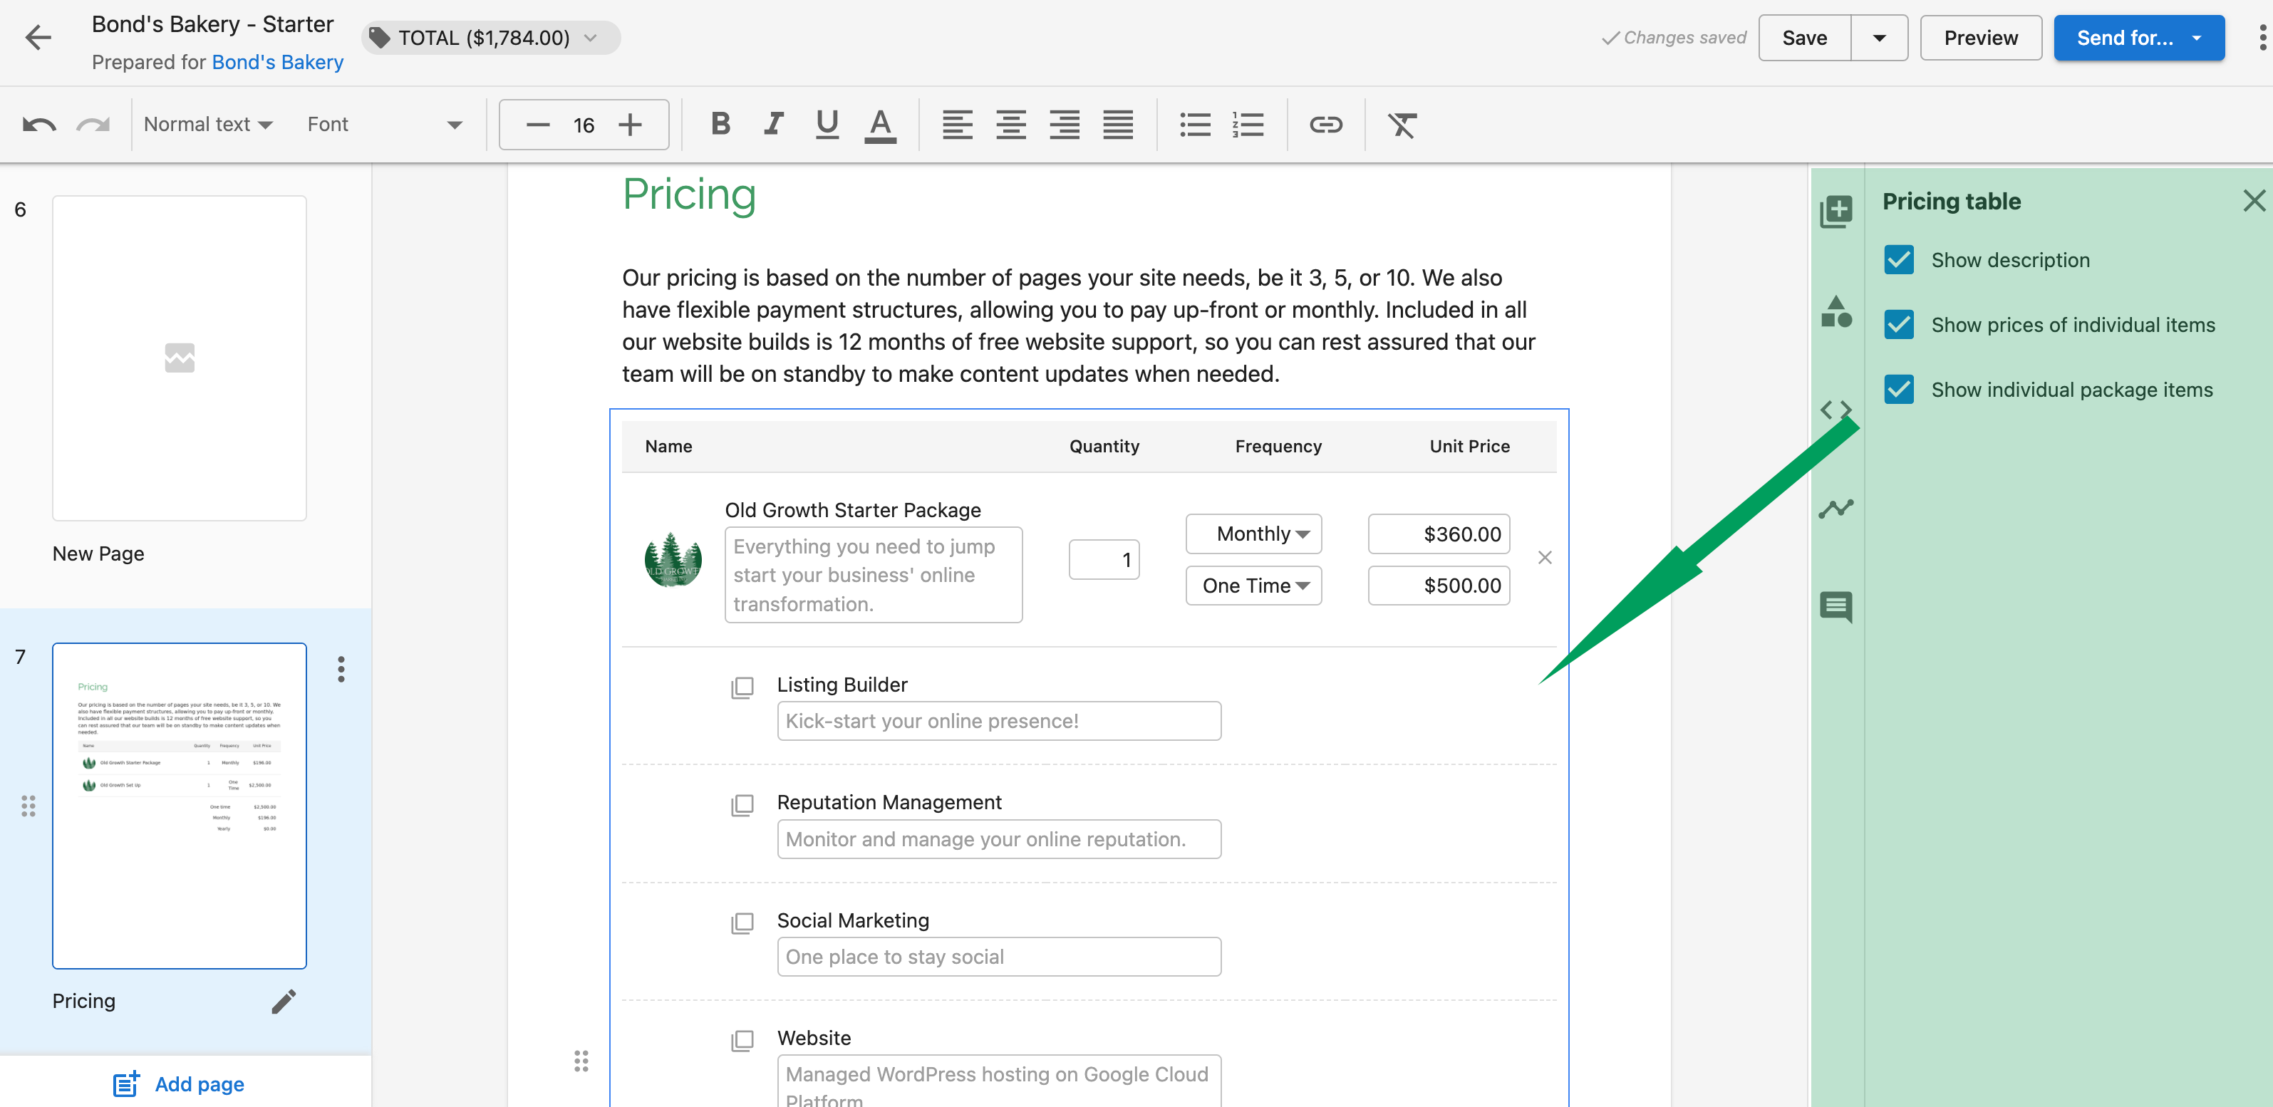Viewport: 2273px width, 1107px height.
Task: Toggle Show prices of individual items
Action: pyautogui.click(x=1899, y=325)
